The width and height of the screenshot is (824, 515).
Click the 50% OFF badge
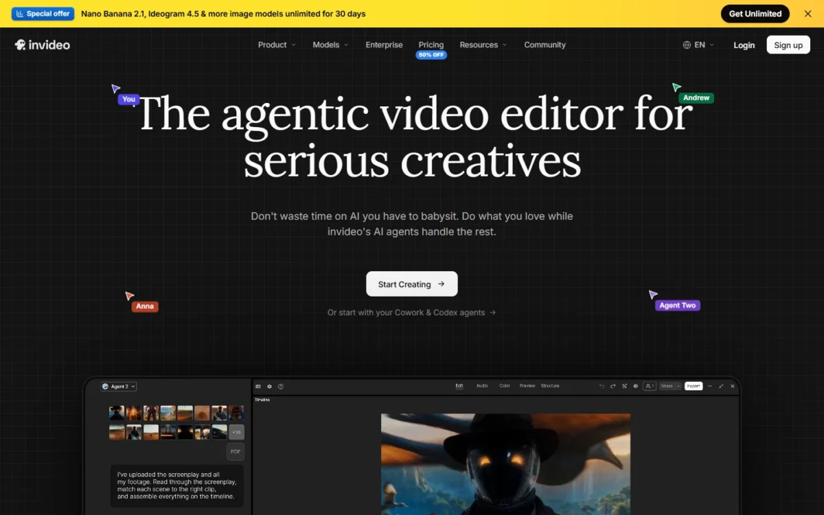(x=431, y=55)
